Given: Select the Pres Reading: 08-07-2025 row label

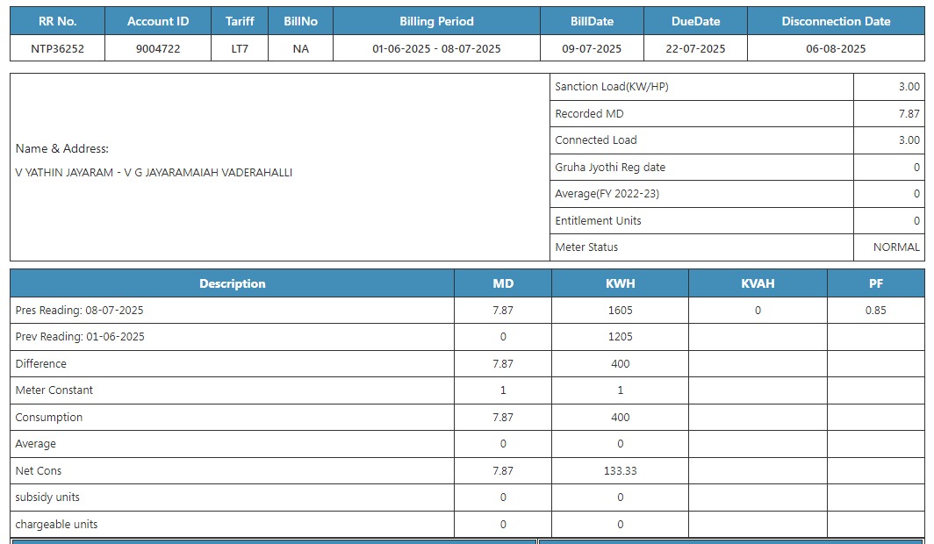Looking at the screenshot, I should [x=79, y=310].
